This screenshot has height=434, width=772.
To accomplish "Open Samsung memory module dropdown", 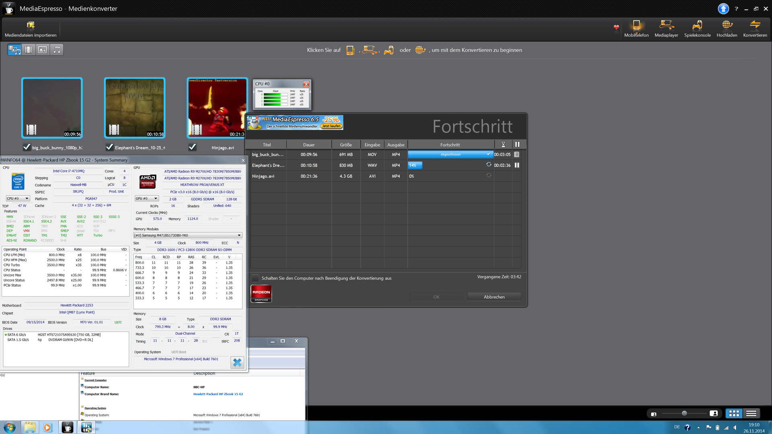I will pos(188,235).
